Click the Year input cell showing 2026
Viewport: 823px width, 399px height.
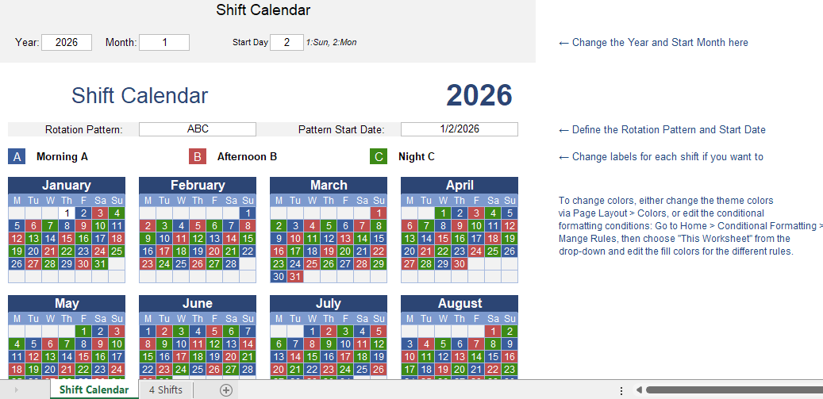click(67, 43)
